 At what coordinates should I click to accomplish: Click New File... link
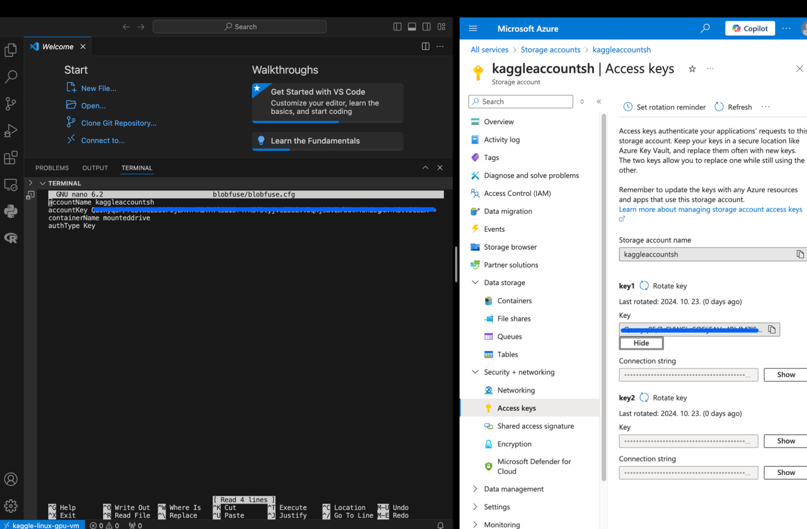coord(98,88)
